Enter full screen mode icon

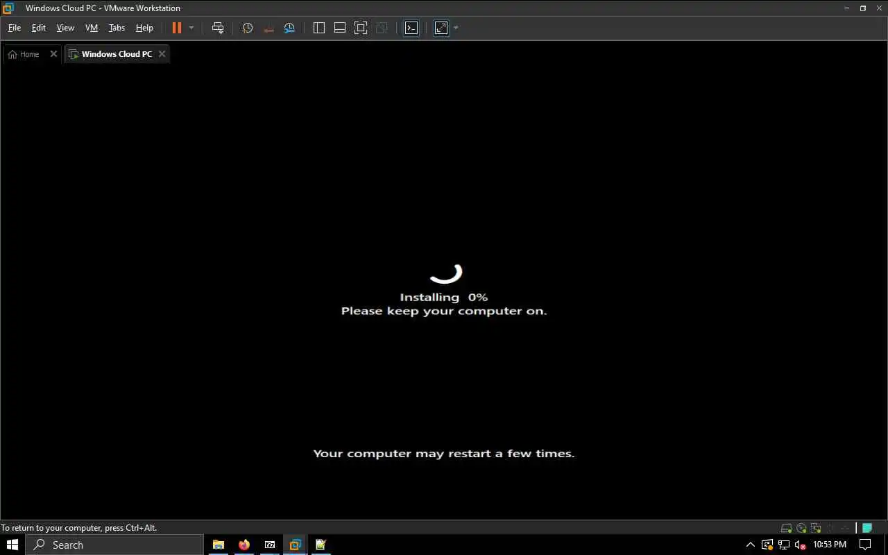[361, 28]
